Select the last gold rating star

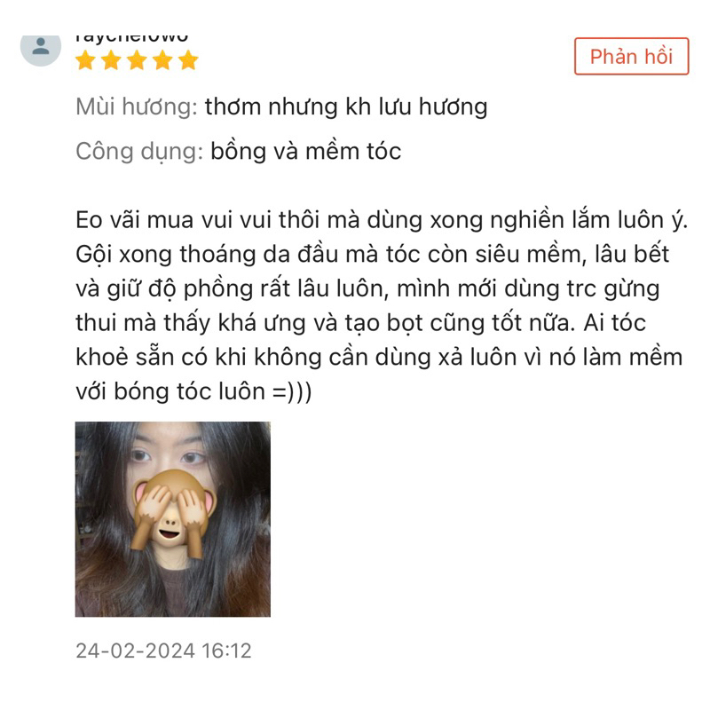click(x=188, y=60)
